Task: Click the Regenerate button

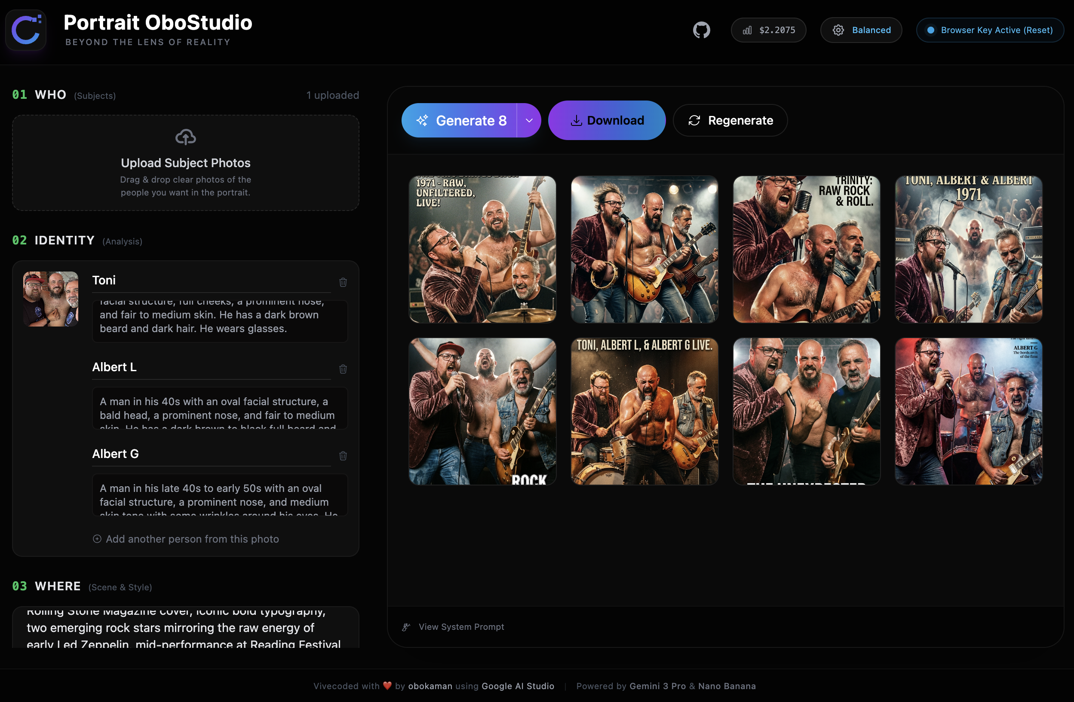Action: click(x=730, y=120)
